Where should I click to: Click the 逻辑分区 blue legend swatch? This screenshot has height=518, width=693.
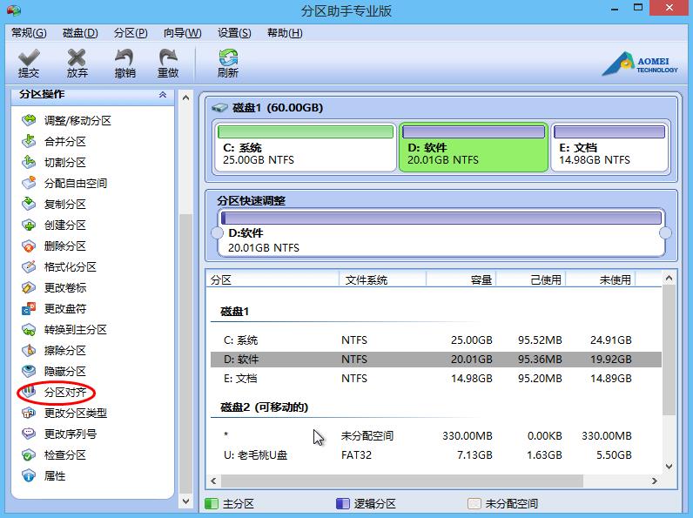[343, 503]
